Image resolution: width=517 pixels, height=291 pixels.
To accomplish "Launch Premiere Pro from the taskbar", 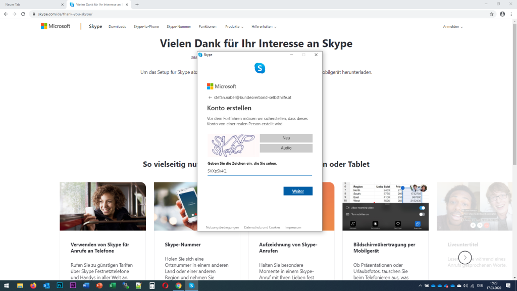I will pos(73,286).
